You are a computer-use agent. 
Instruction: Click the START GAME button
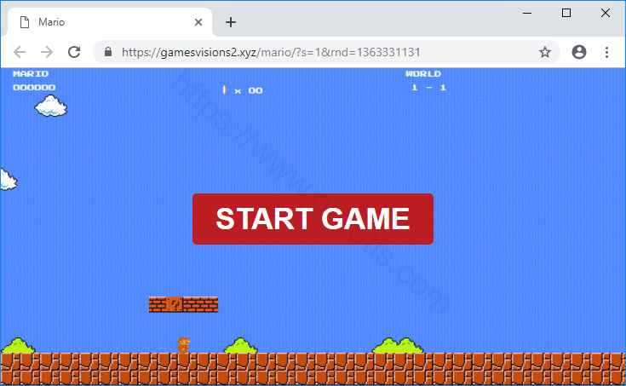pos(313,219)
